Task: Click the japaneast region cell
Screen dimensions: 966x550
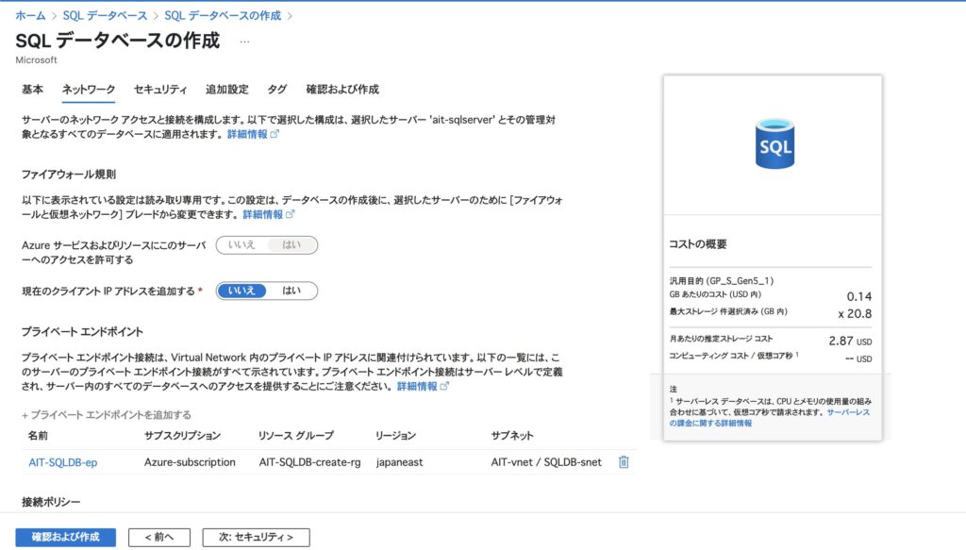Action: [399, 462]
